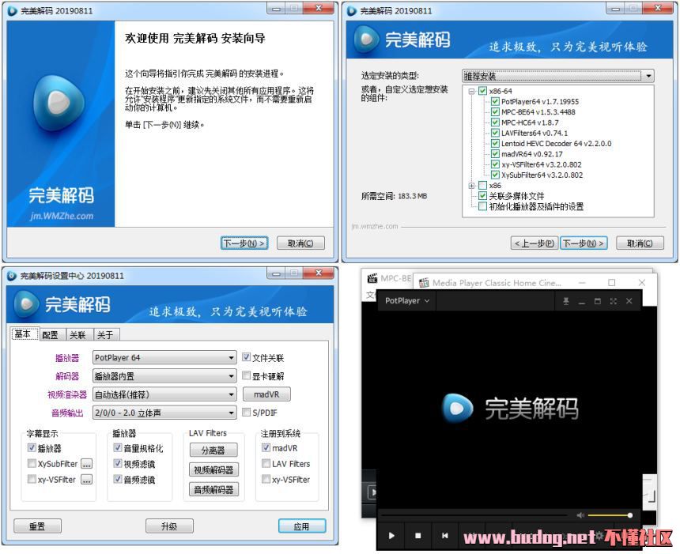The image size is (680, 554).
Task: Toggle the S/PDIF checkbox
Action: [x=246, y=412]
